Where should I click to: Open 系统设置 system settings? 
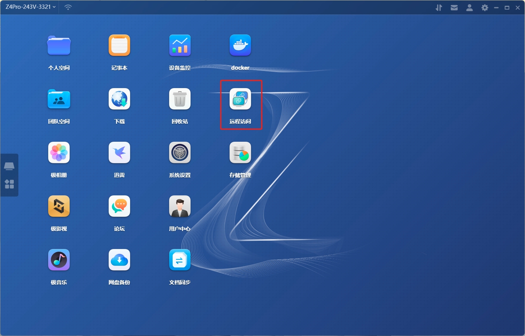click(180, 152)
